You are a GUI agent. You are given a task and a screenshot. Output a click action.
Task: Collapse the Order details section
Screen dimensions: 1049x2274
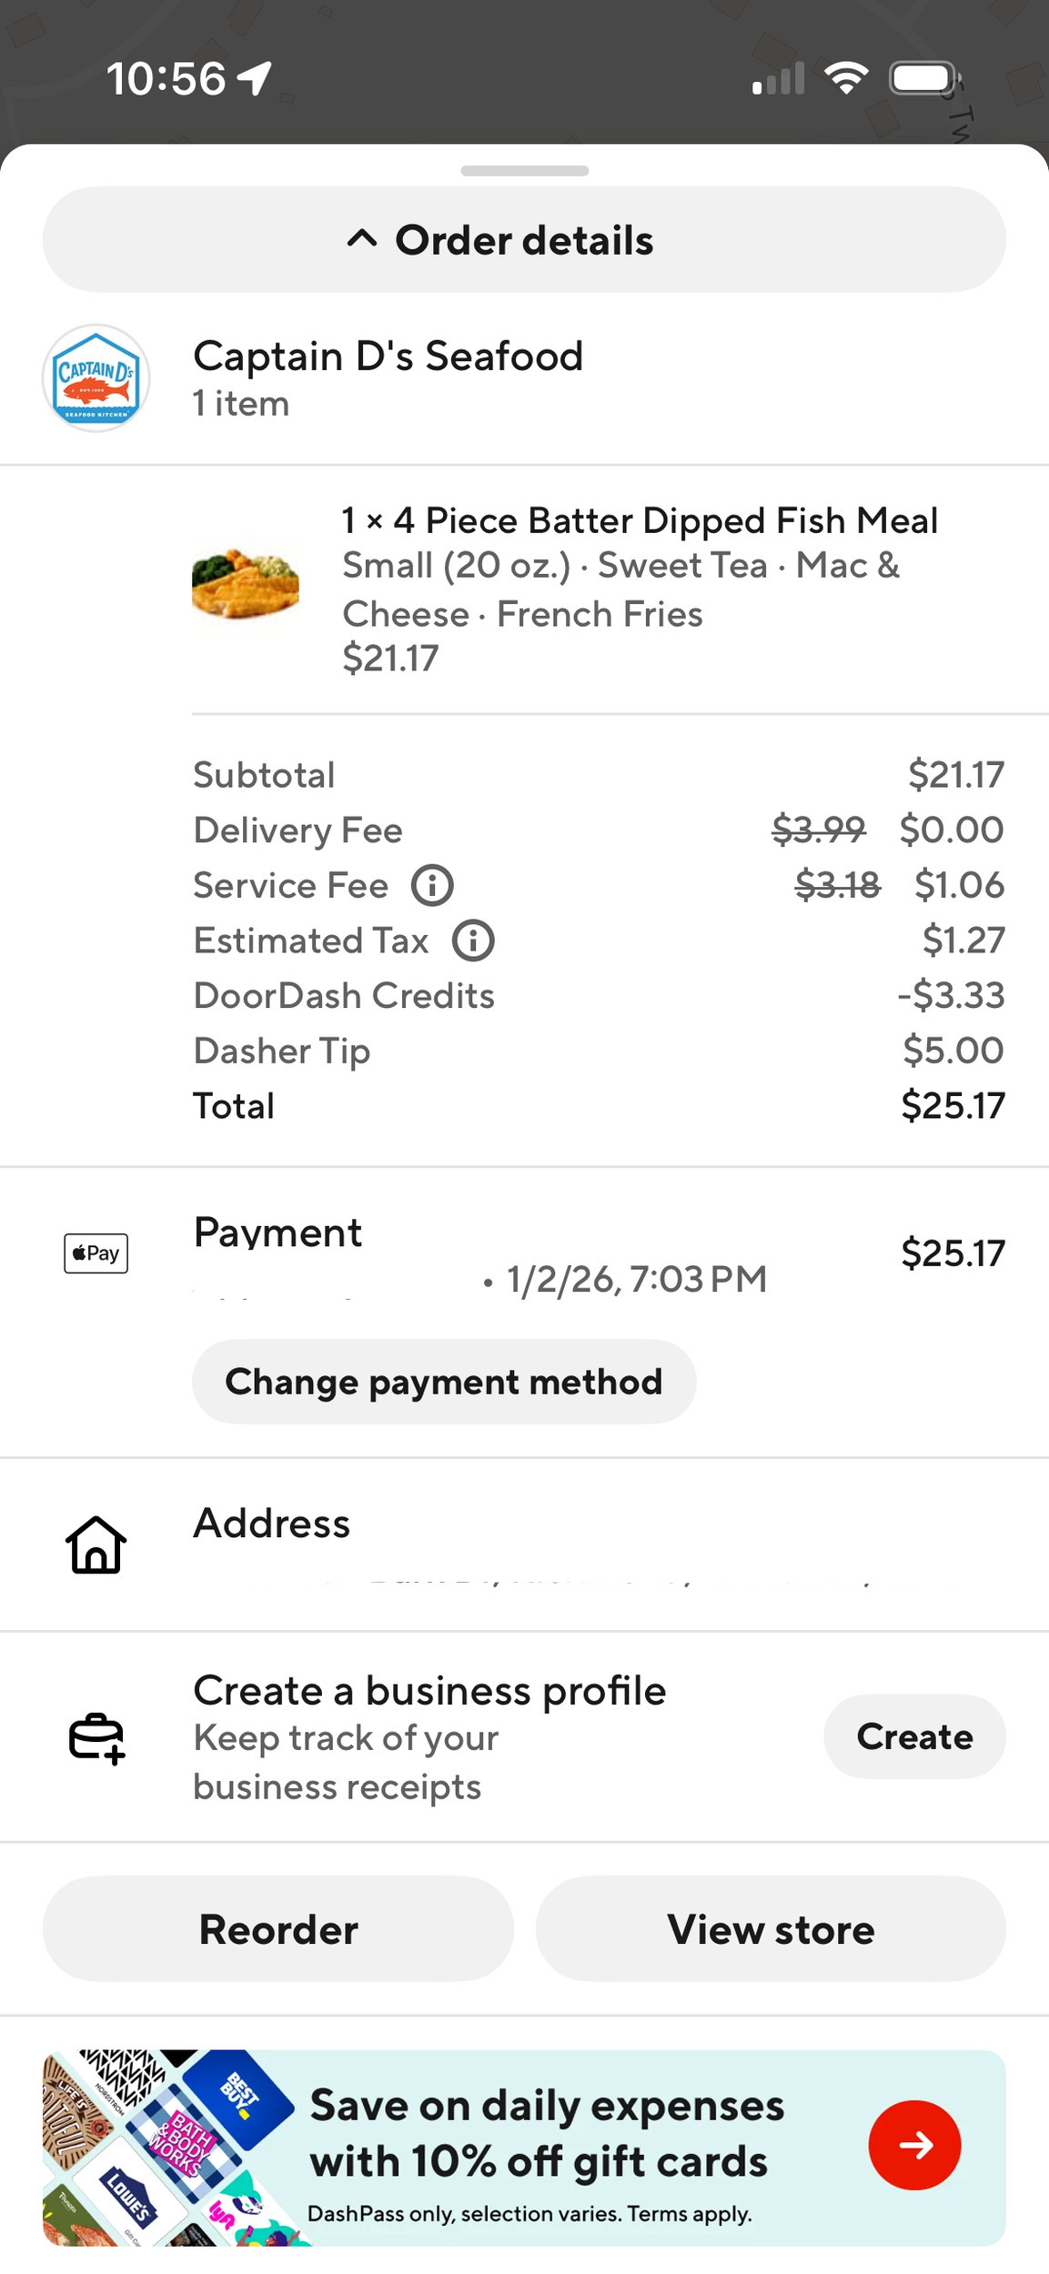point(524,240)
